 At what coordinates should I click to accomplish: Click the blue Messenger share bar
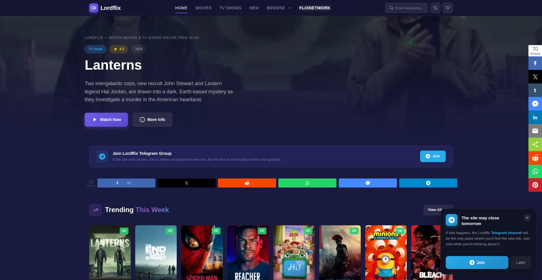[368, 183]
